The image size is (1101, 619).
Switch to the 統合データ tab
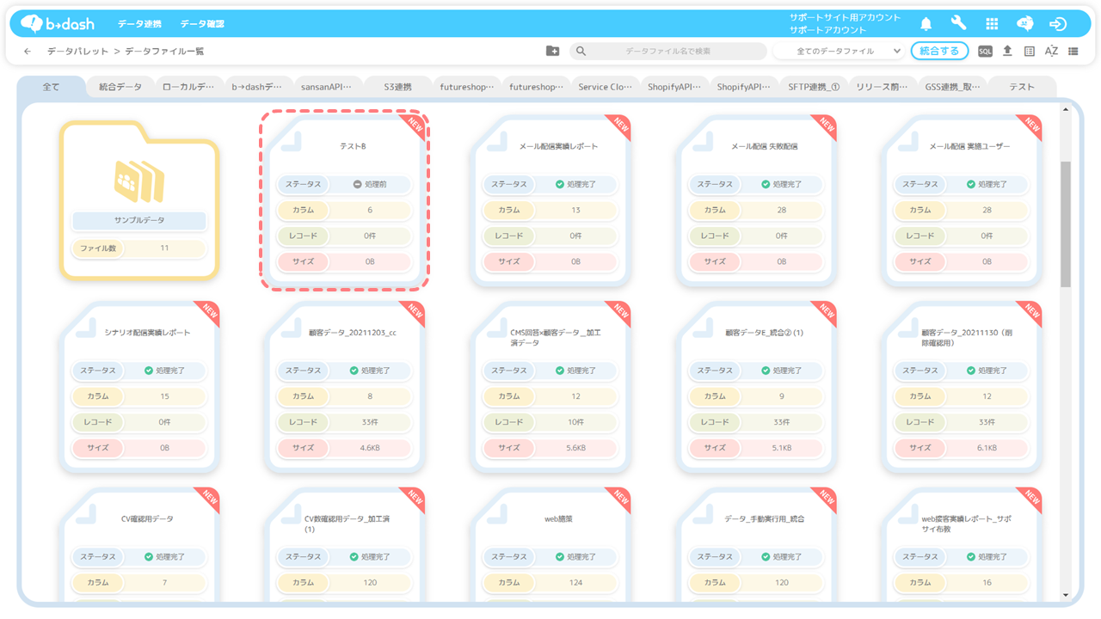point(120,87)
